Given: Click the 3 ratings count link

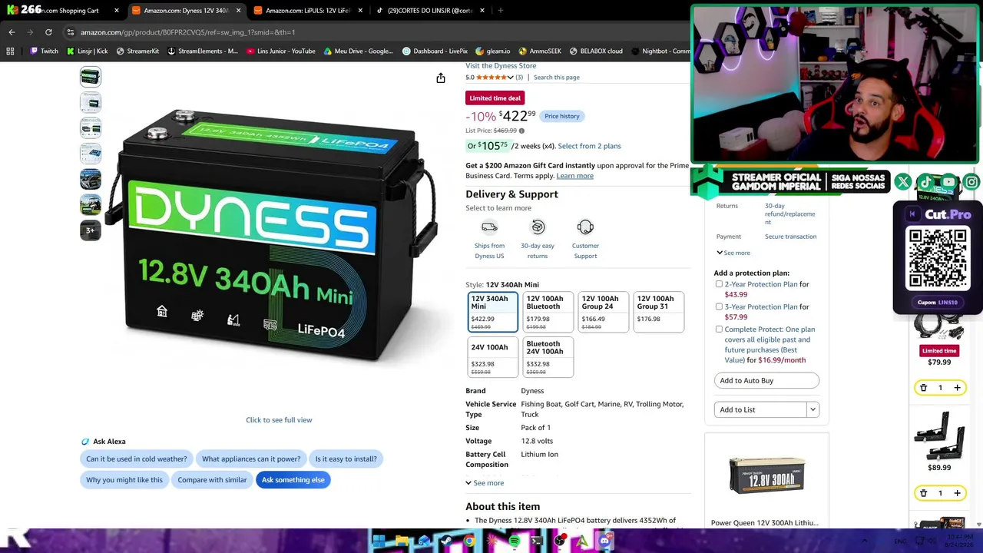Looking at the screenshot, I should pyautogui.click(x=519, y=78).
